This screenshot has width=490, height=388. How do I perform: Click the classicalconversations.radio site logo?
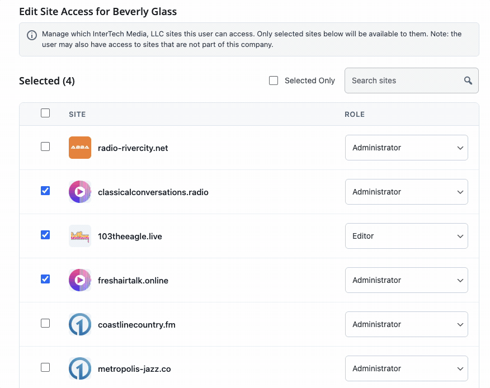[80, 192]
